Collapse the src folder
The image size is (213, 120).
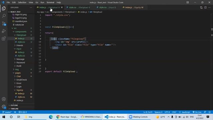(15, 28)
